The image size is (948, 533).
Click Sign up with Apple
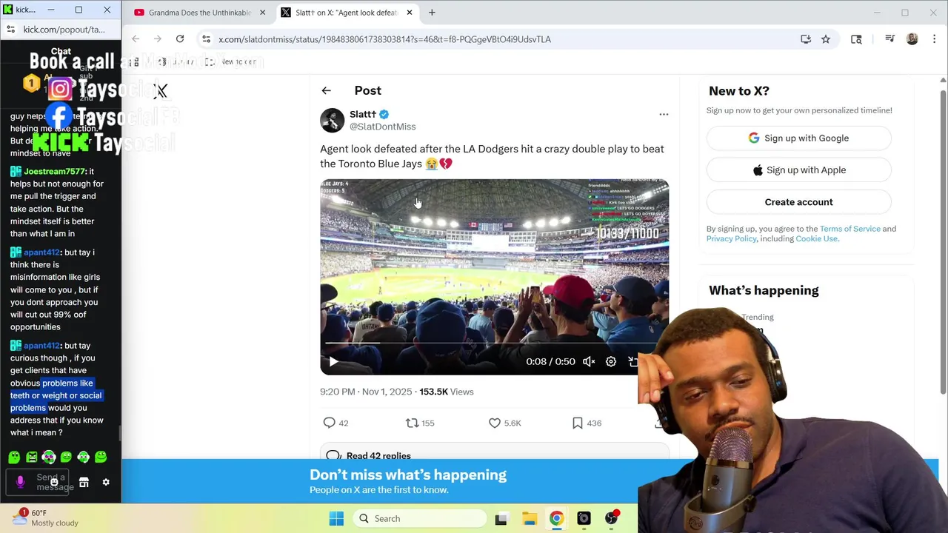[x=798, y=170]
